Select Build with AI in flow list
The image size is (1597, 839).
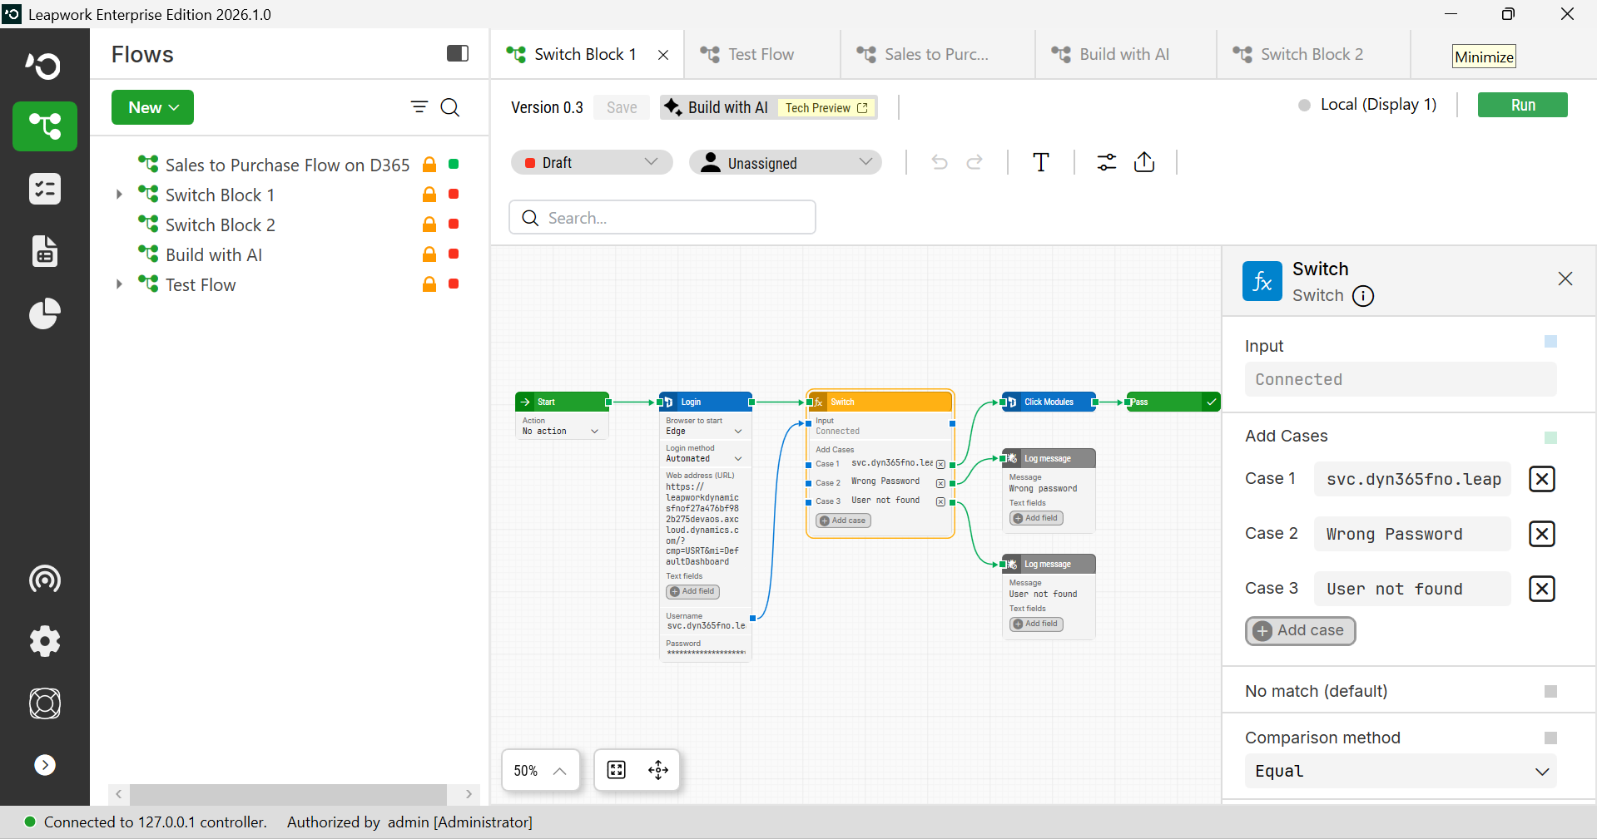(x=213, y=254)
